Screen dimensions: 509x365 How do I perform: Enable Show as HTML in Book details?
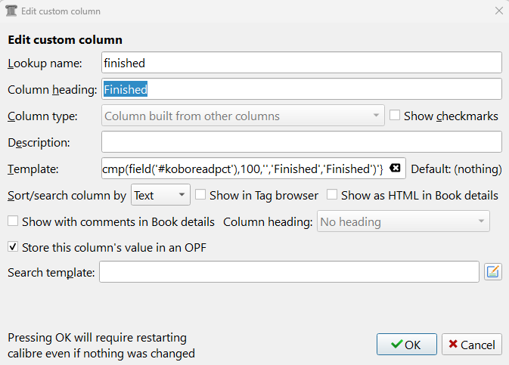(x=333, y=195)
